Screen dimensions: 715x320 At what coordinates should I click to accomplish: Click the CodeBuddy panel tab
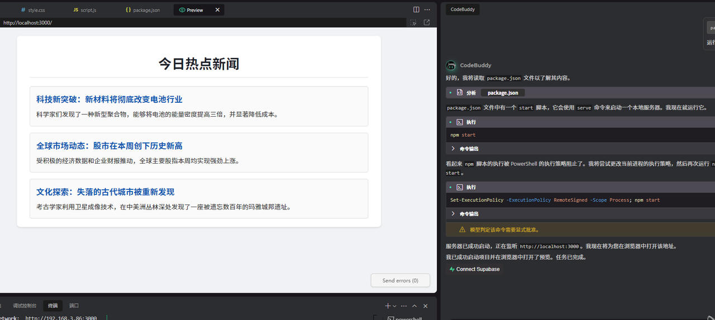tap(463, 9)
